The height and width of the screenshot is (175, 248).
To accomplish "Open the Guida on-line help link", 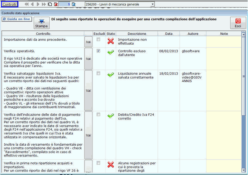I will point(17,19).
